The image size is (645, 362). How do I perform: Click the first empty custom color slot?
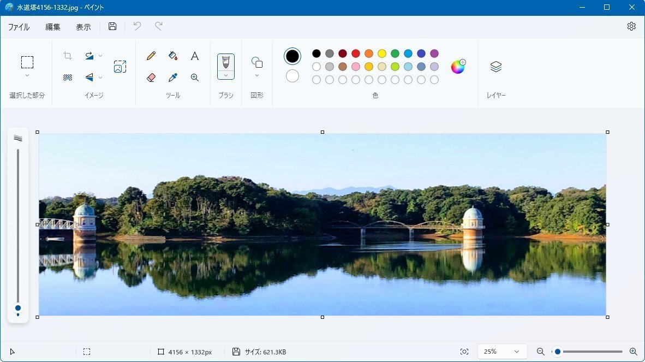click(x=316, y=80)
